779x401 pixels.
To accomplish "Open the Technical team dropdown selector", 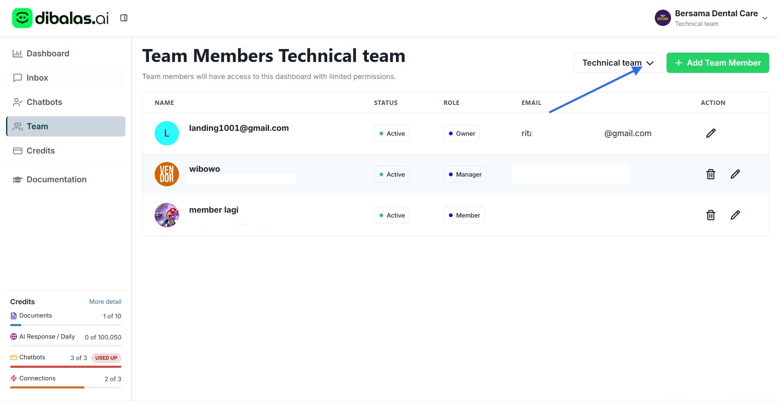I will (617, 63).
